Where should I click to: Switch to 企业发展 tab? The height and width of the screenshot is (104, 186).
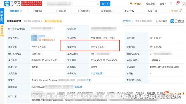pos(107,11)
